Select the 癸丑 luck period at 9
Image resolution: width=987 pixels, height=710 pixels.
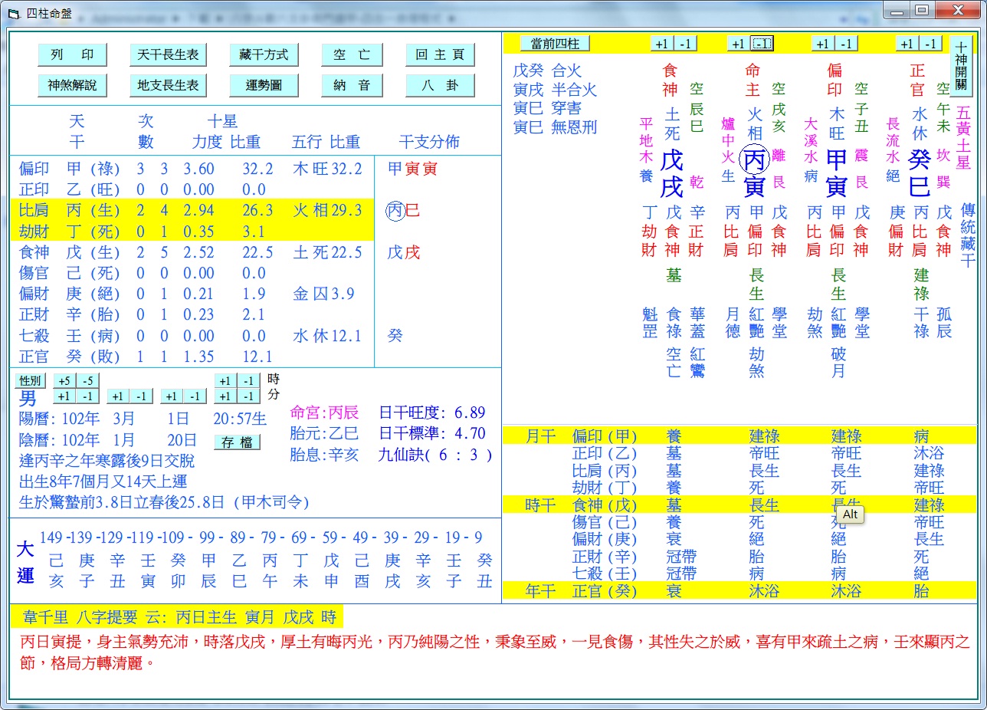484,570
